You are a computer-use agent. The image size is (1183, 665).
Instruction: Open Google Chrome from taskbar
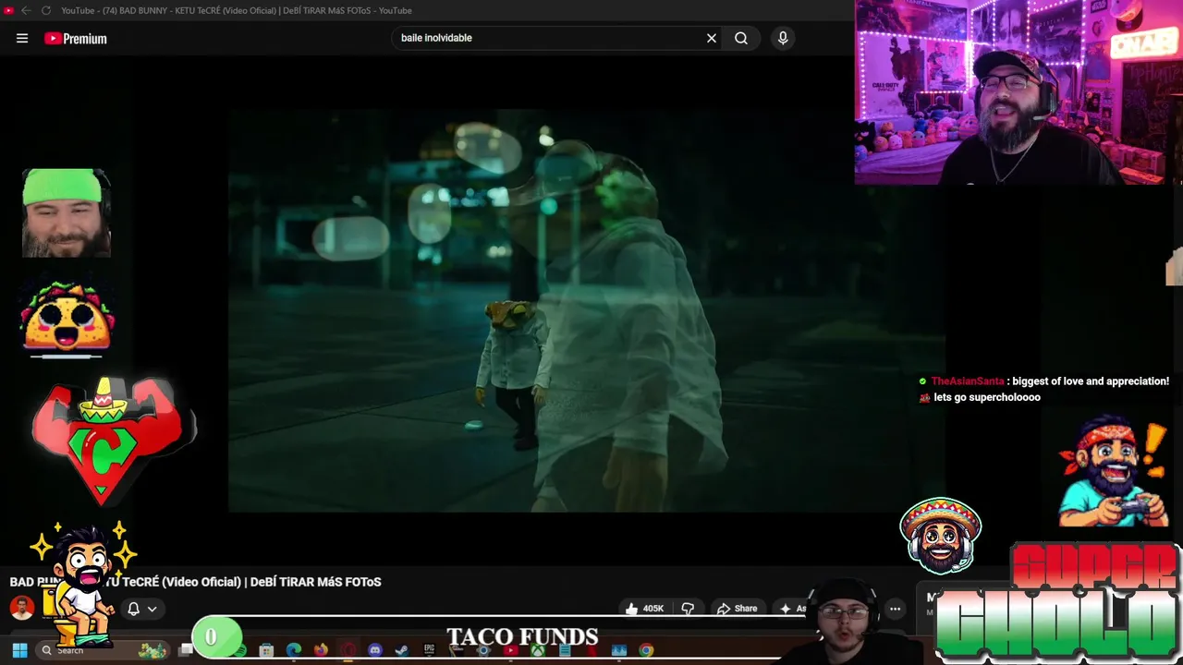(646, 650)
